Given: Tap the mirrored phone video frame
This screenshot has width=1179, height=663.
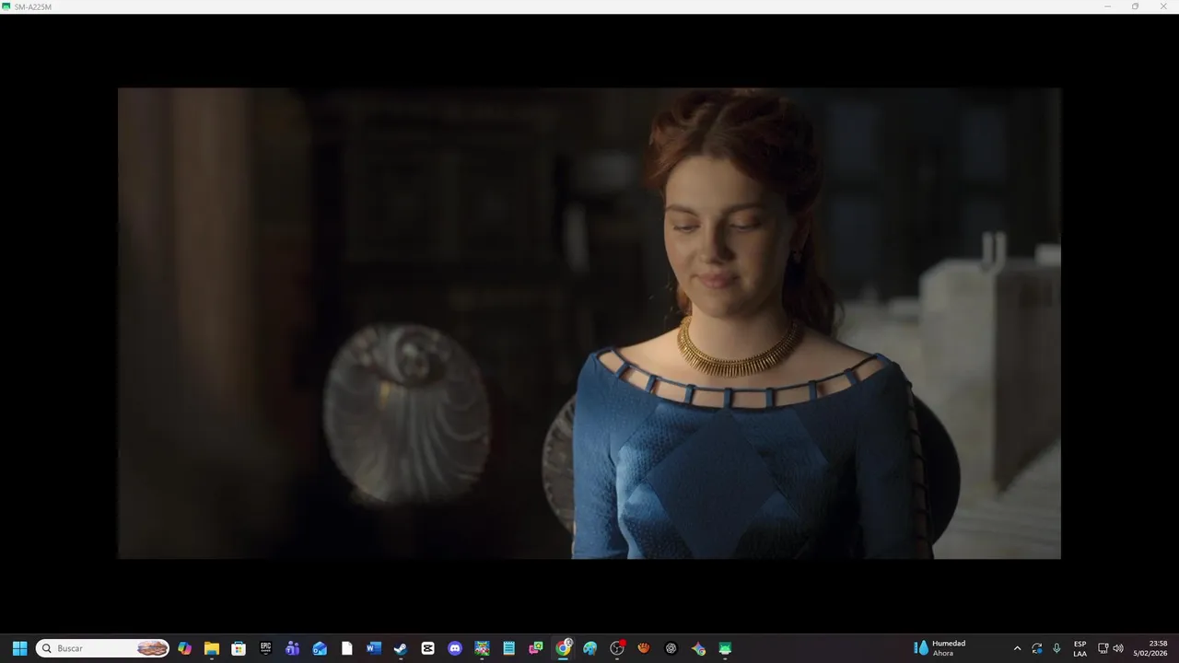Looking at the screenshot, I should tap(589, 323).
